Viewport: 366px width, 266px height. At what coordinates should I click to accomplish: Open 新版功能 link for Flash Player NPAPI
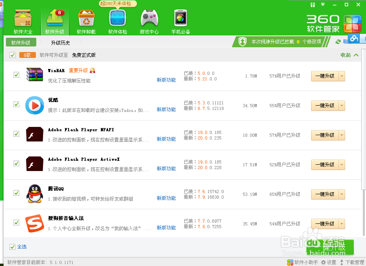tap(166, 139)
